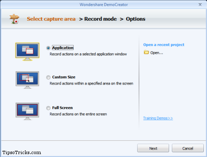Select the Full Screen radio button
207x157 pixels.
48,108
